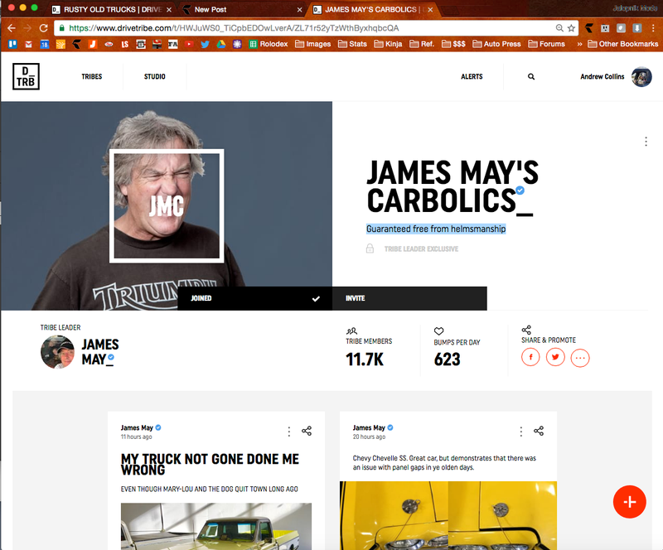
Task: Toggle the Joined membership button
Action: (255, 298)
